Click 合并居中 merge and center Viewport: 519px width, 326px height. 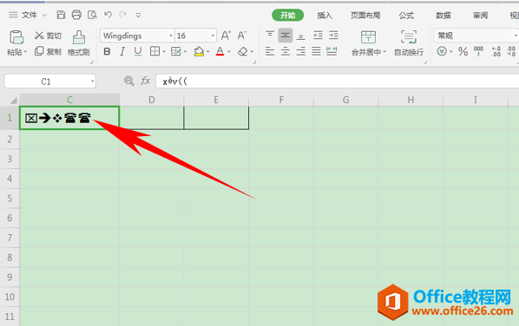(368, 43)
